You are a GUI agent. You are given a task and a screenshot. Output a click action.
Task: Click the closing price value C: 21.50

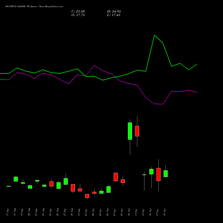(78, 12)
